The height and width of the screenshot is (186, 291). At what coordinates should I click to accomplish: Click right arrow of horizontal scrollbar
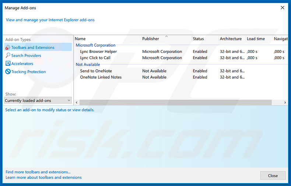285,103
